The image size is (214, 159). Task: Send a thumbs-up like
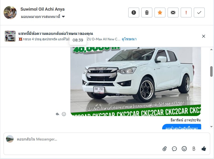point(204,149)
